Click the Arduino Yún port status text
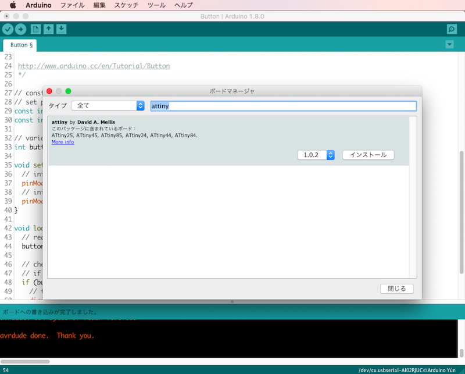Screen dimensions: 465x374 (407, 371)
